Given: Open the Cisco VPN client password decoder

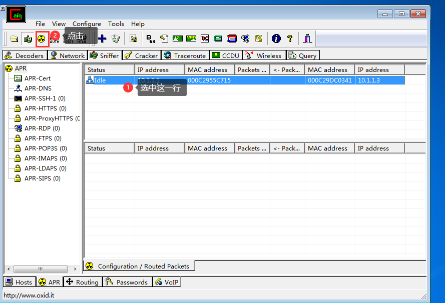Looking at the screenshot, I should [191, 38].
